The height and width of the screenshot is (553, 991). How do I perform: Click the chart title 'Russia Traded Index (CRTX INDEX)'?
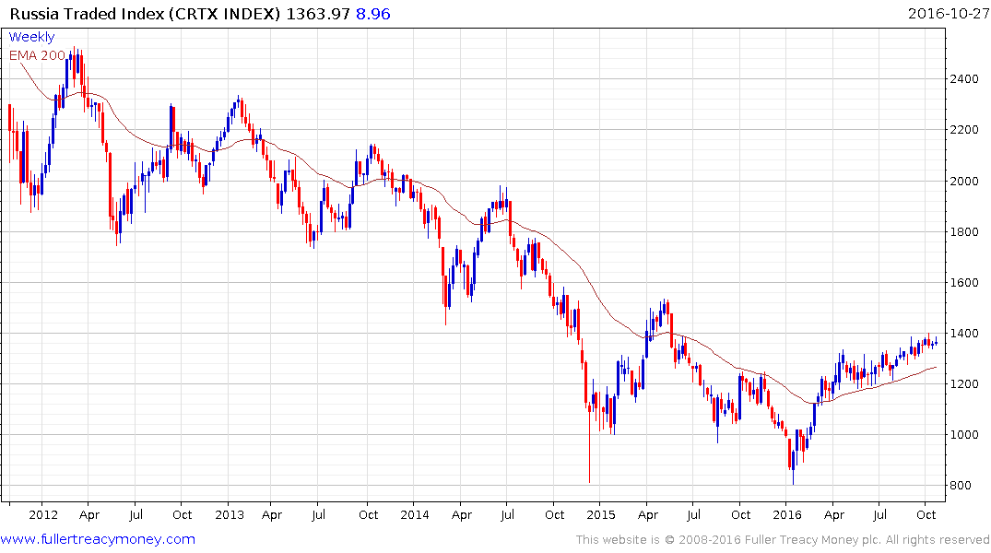tap(145, 14)
